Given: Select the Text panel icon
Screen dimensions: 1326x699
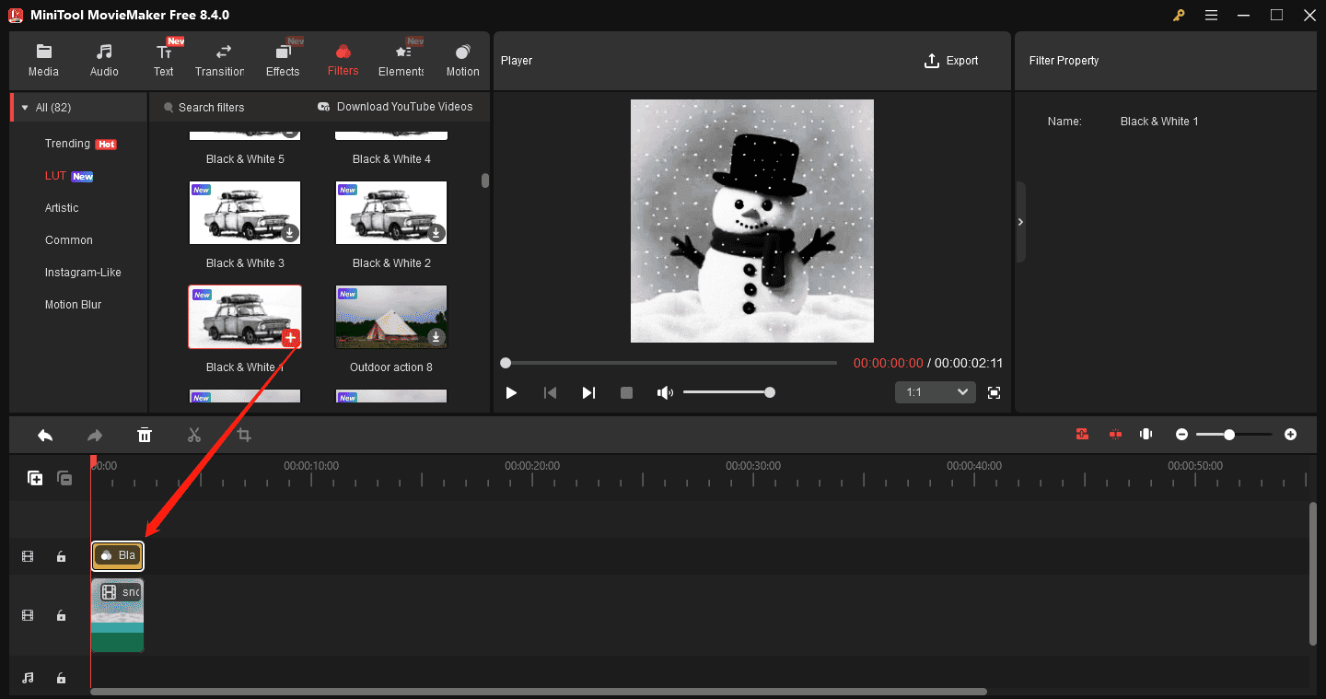Looking at the screenshot, I should [164, 58].
